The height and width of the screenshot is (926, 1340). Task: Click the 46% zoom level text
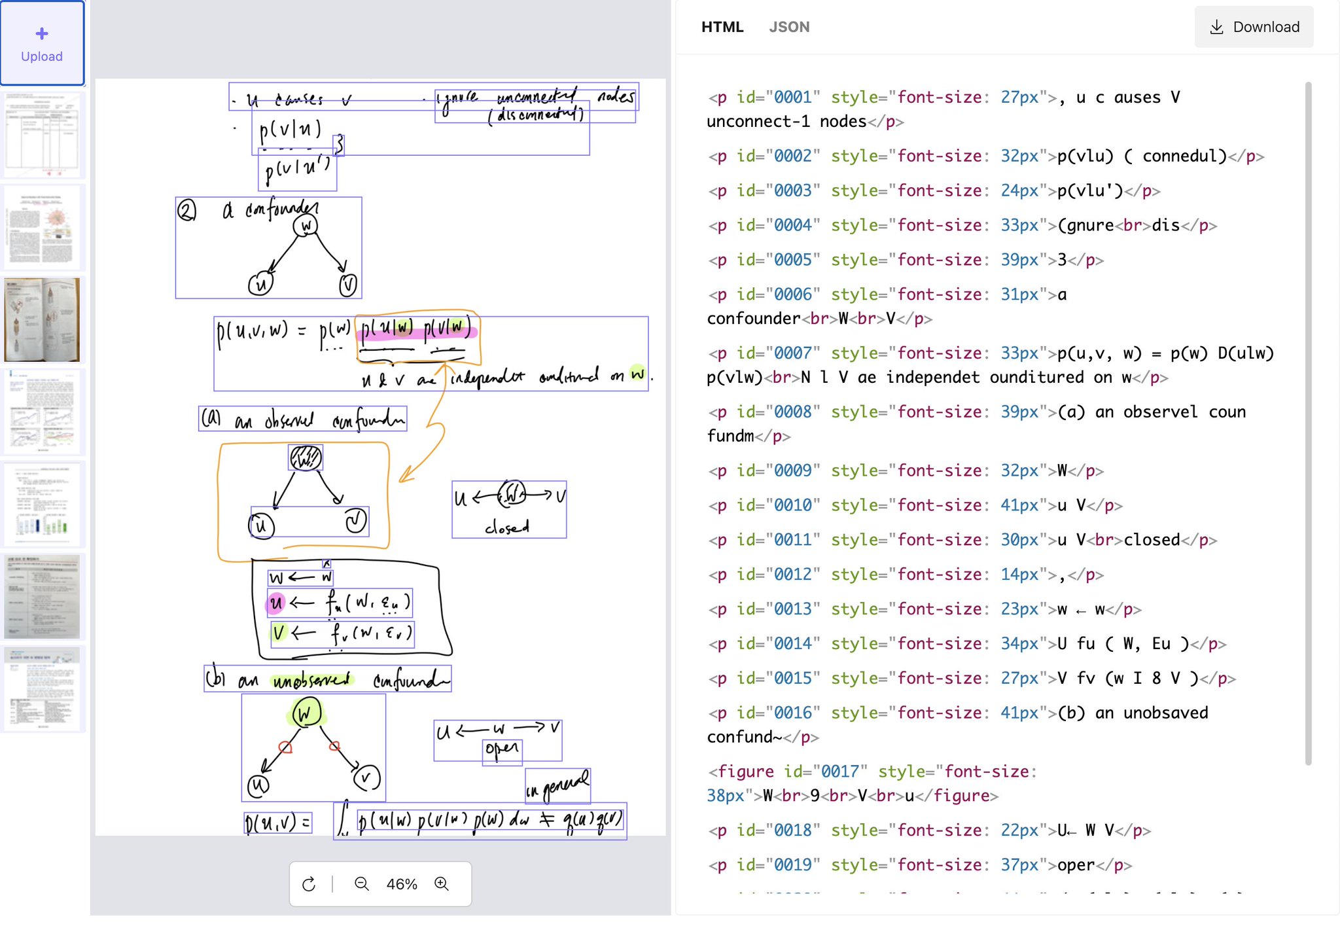pyautogui.click(x=402, y=884)
